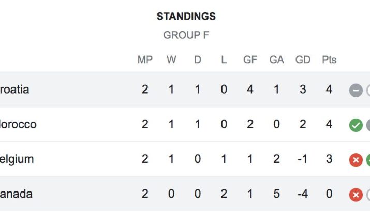Click Canada's red loss icon
Screen dimensions: 370x222
pos(356,195)
